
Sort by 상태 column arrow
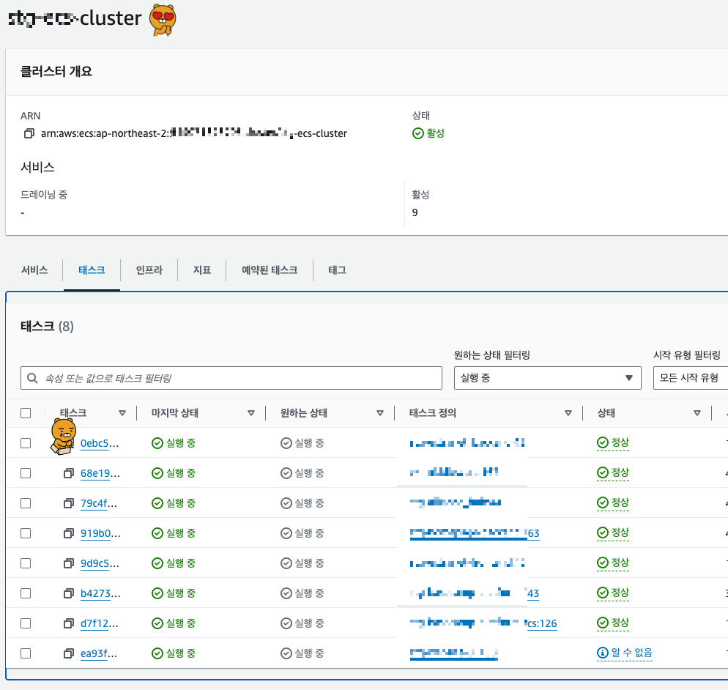(697, 413)
